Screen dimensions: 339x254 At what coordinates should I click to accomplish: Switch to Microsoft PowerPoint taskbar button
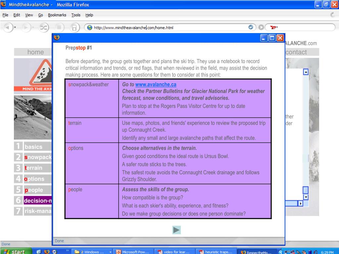coord(133,252)
